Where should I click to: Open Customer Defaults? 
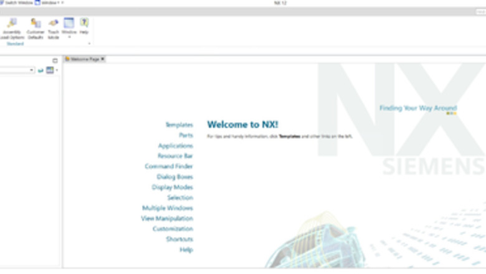pos(36,29)
